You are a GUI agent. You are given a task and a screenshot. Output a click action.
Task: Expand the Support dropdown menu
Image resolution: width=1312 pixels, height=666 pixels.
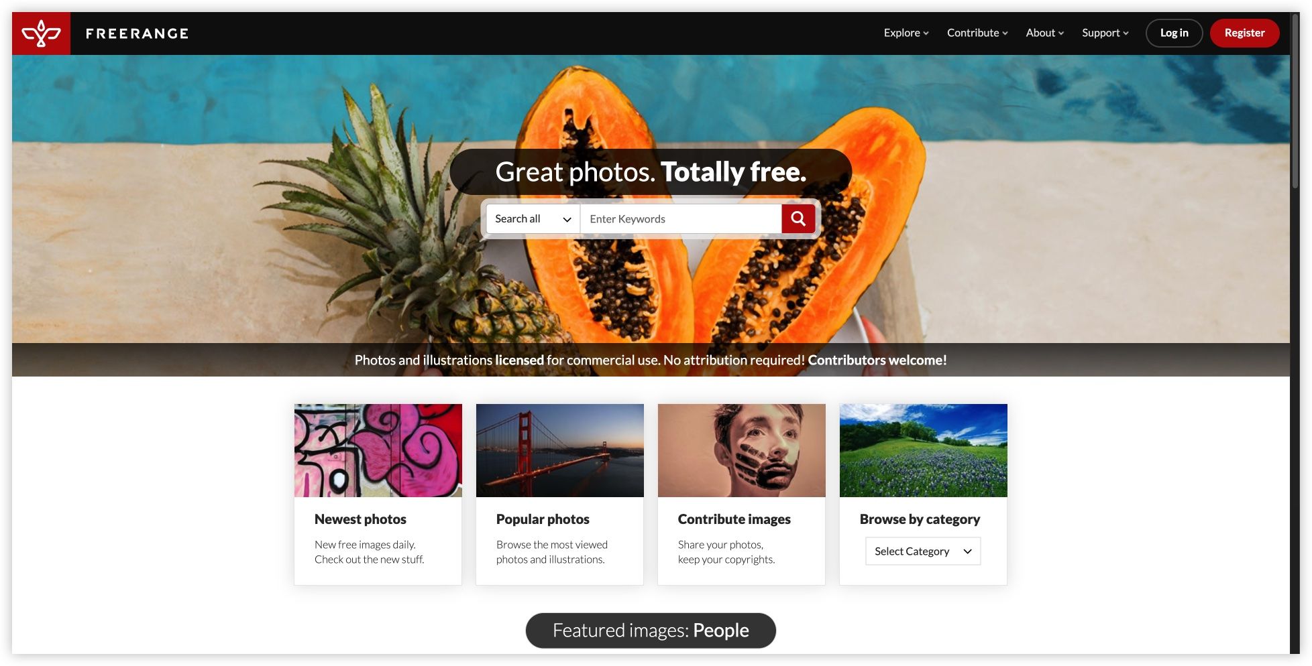1105,33
